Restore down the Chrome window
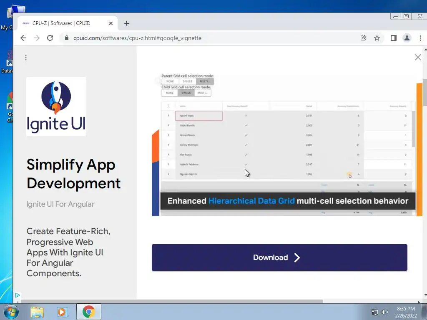The width and height of the screenshot is (427, 320). (x=406, y=16)
